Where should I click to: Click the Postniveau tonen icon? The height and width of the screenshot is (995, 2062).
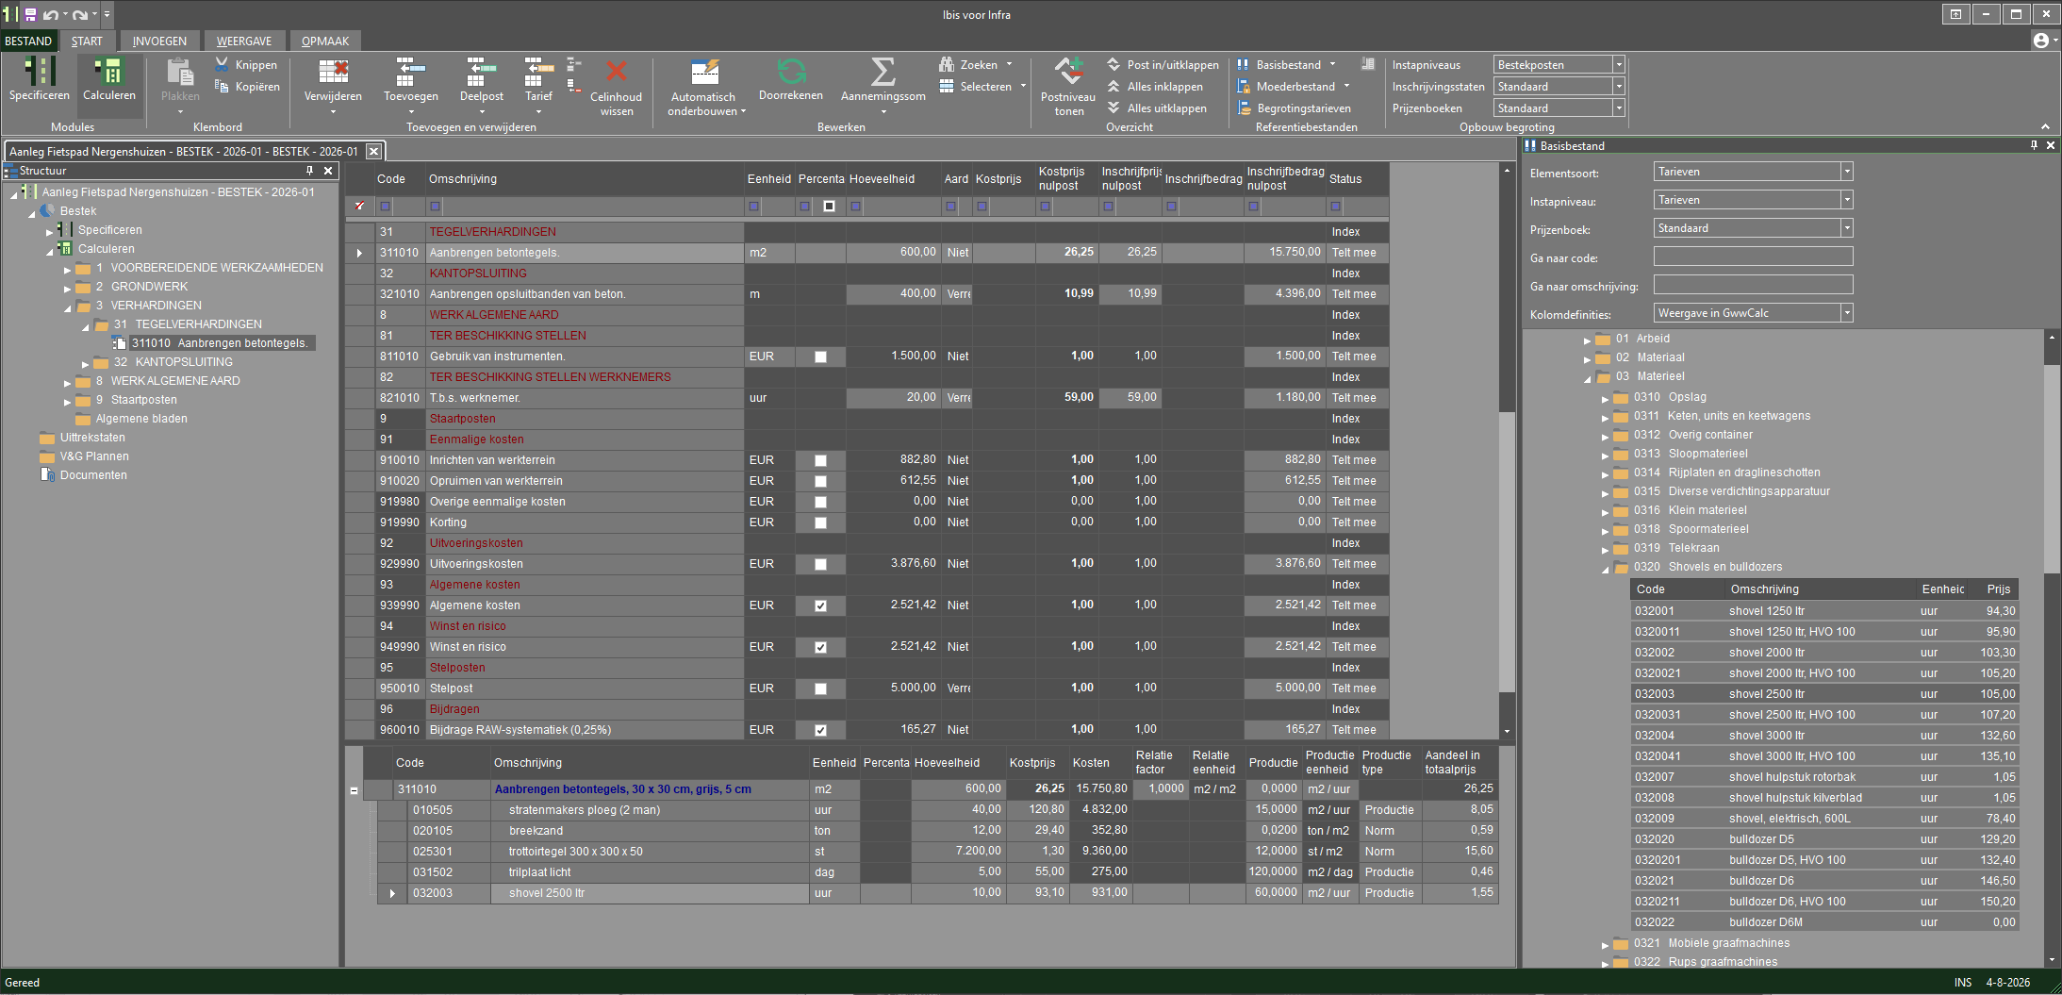point(1068,72)
